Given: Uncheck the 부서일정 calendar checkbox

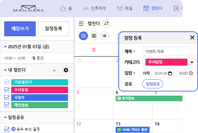Looking at the screenshot, I should point(7,90).
